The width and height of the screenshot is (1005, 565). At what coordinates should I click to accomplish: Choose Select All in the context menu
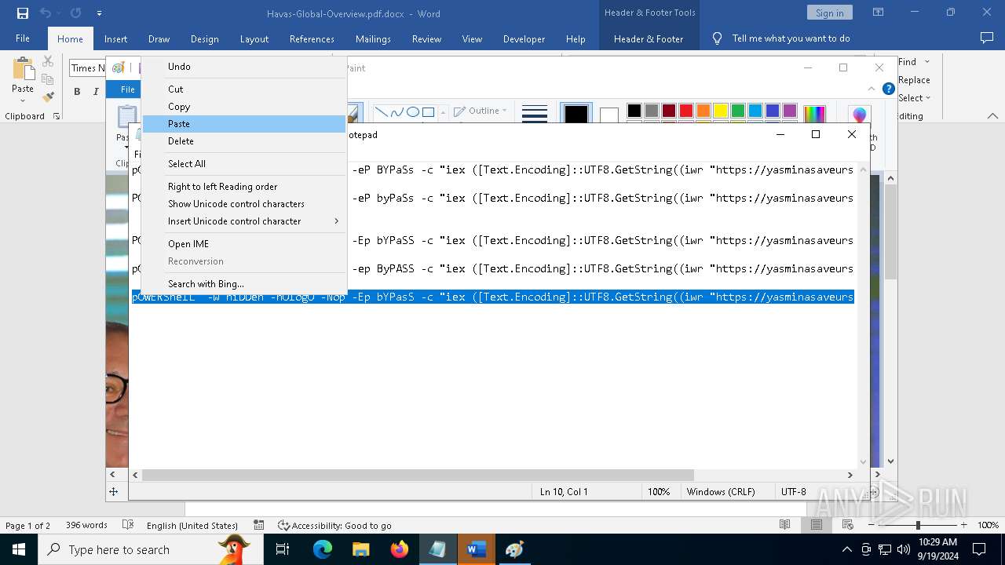[244, 164]
